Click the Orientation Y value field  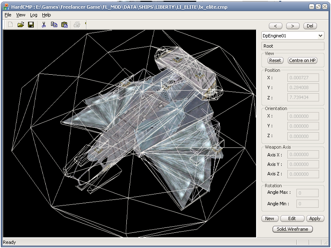pyautogui.click(x=303, y=126)
